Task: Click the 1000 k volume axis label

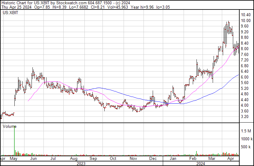Action: pyautogui.click(x=246, y=139)
